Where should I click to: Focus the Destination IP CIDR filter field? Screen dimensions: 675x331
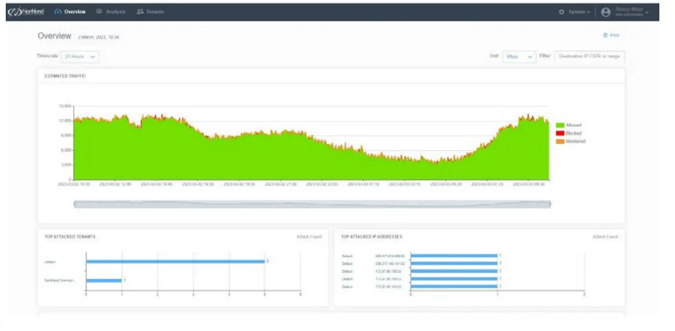coord(590,56)
